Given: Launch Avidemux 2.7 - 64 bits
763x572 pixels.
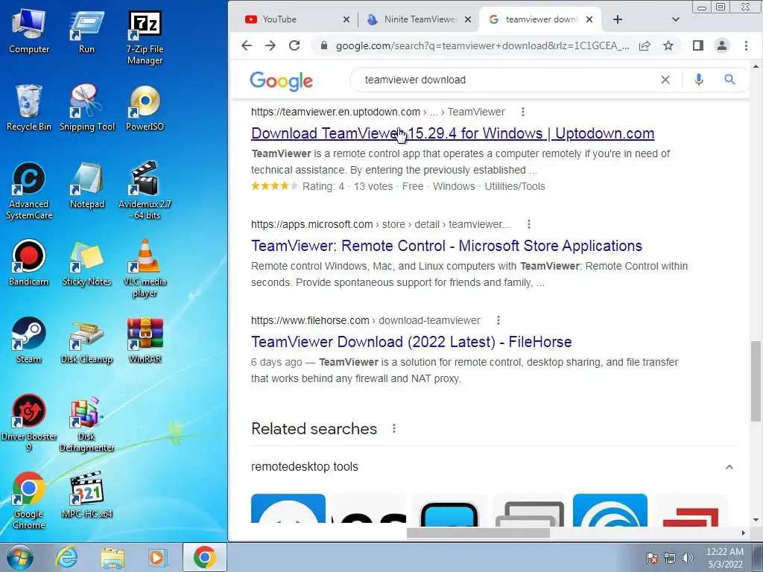Looking at the screenshot, I should pos(145,191).
